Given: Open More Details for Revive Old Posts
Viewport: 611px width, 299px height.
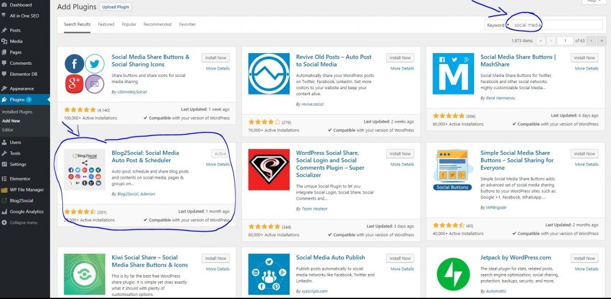Looking at the screenshot, I should click(x=402, y=68).
